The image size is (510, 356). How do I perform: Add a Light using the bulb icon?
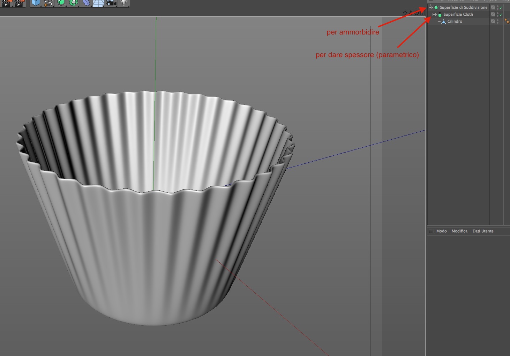pyautogui.click(x=123, y=3)
